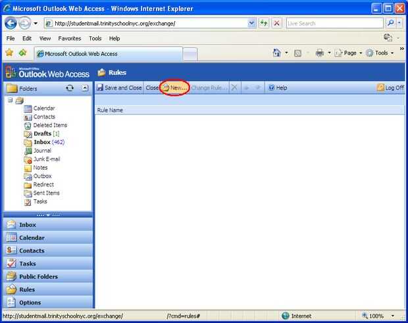Click the browser Forward arrow button
Image resolution: width=408 pixels, height=323 pixels.
(25, 24)
